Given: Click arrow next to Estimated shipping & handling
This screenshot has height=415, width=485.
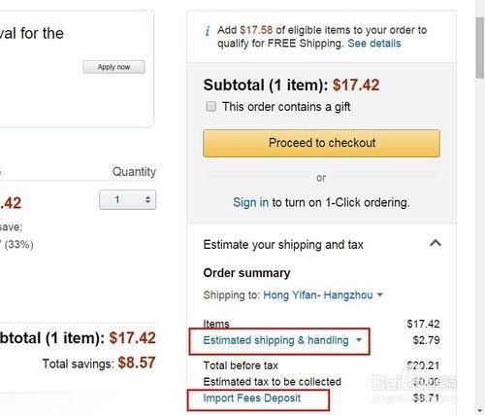Looking at the screenshot, I should pyautogui.click(x=359, y=340).
